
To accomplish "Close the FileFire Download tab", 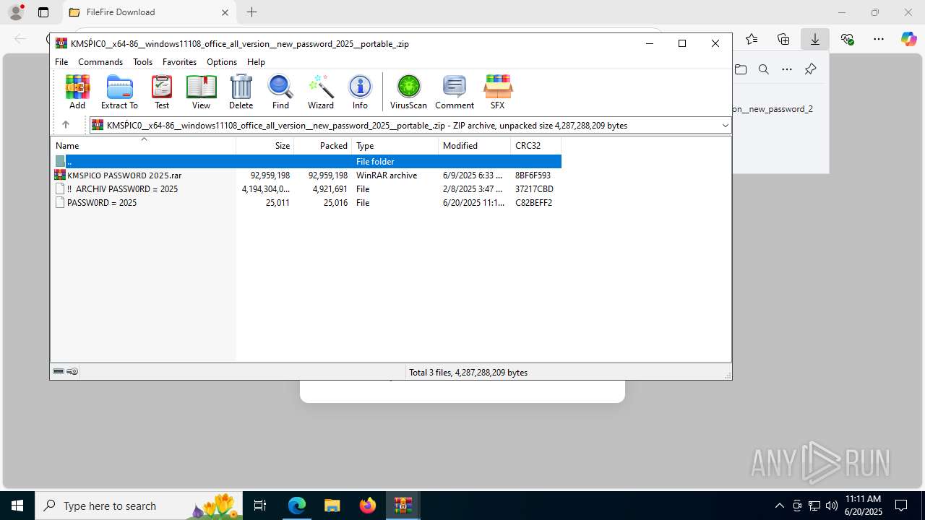I will [225, 12].
